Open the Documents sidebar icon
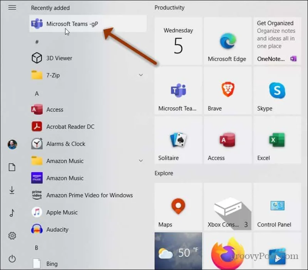The width and height of the screenshot is (308, 270). (12, 167)
